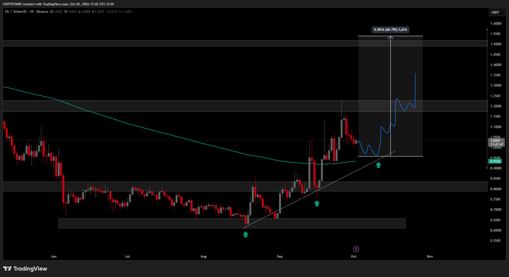
Task: Click the high value H1.0463
Action: [71, 11]
